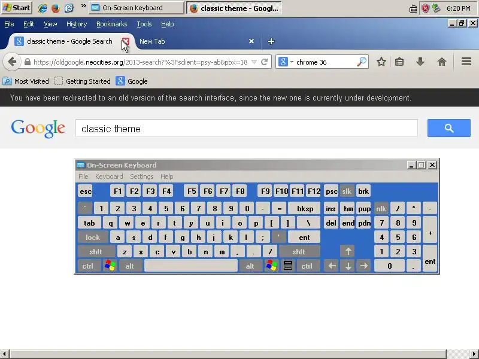Screen dimensions: 479x359
Task: Click the right arrow key
Action: pos(364,266)
